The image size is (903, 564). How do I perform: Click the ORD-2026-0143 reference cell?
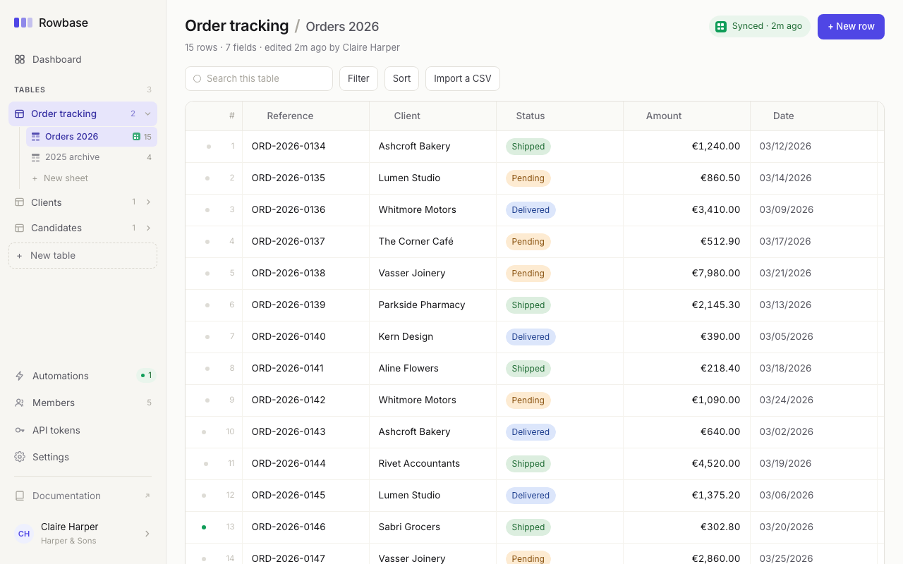point(306,432)
